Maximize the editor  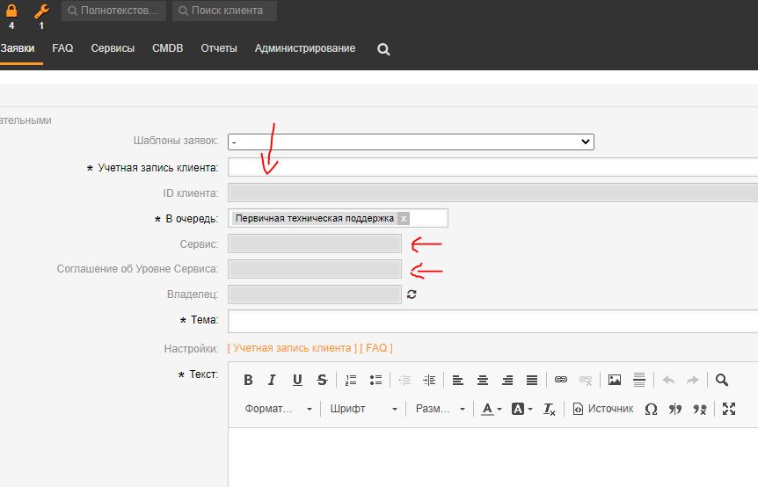click(x=729, y=410)
